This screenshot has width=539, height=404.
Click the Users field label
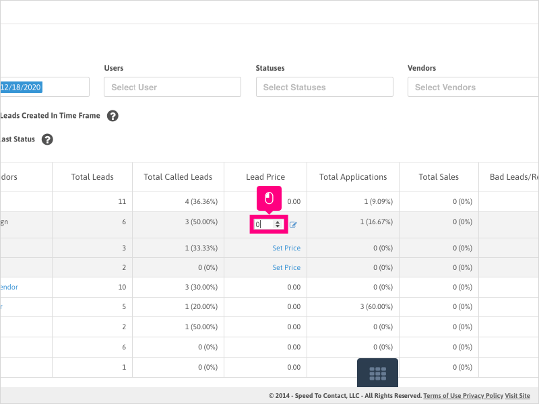114,68
